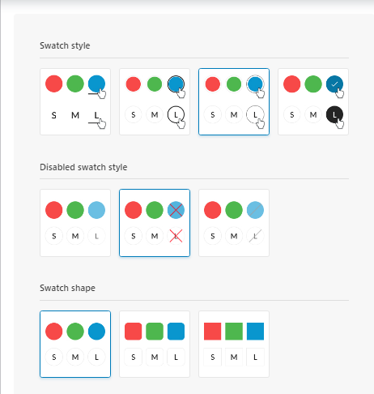The width and height of the screenshot is (374, 394).
Task: Choose the dark outline ring swatch style
Action: (x=155, y=101)
